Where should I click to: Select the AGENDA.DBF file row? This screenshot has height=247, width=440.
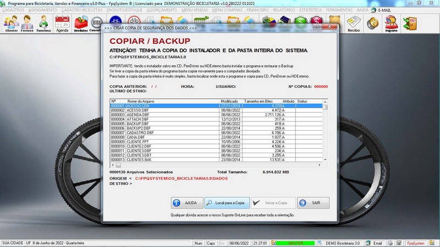point(216,115)
